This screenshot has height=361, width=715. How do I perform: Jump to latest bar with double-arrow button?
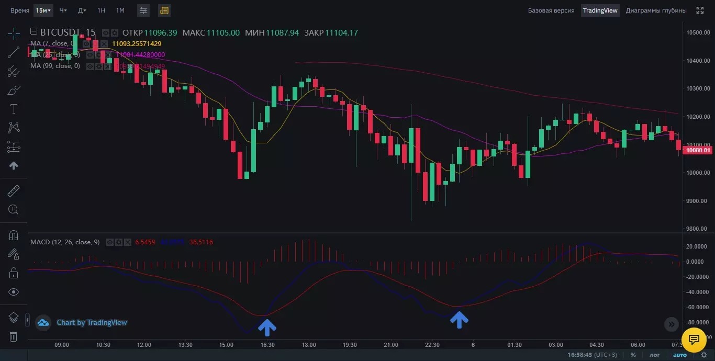tap(672, 324)
